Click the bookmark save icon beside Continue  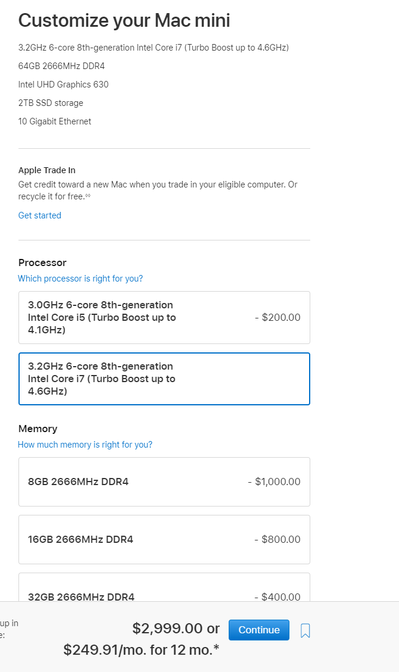coord(306,630)
